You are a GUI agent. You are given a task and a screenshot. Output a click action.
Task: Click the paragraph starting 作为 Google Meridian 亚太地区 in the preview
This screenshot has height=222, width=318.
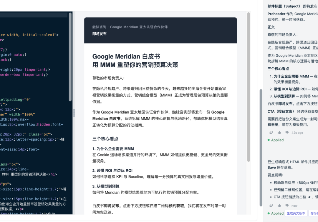coord(160,118)
